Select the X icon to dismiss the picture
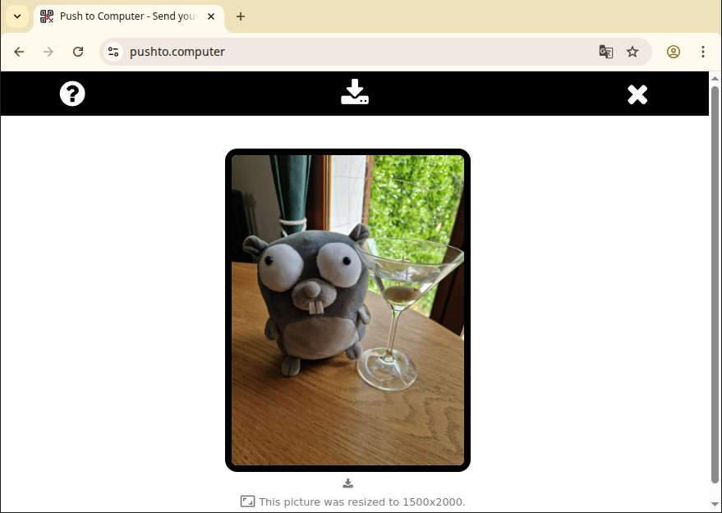The image size is (722, 513). click(x=637, y=94)
